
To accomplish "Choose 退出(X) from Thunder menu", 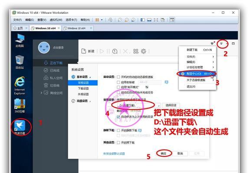I will click(x=197, y=86).
